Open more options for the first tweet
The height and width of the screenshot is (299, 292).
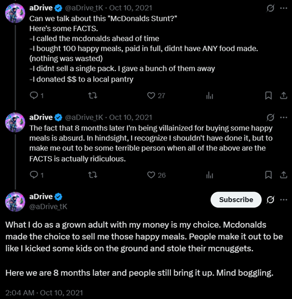(284, 8)
